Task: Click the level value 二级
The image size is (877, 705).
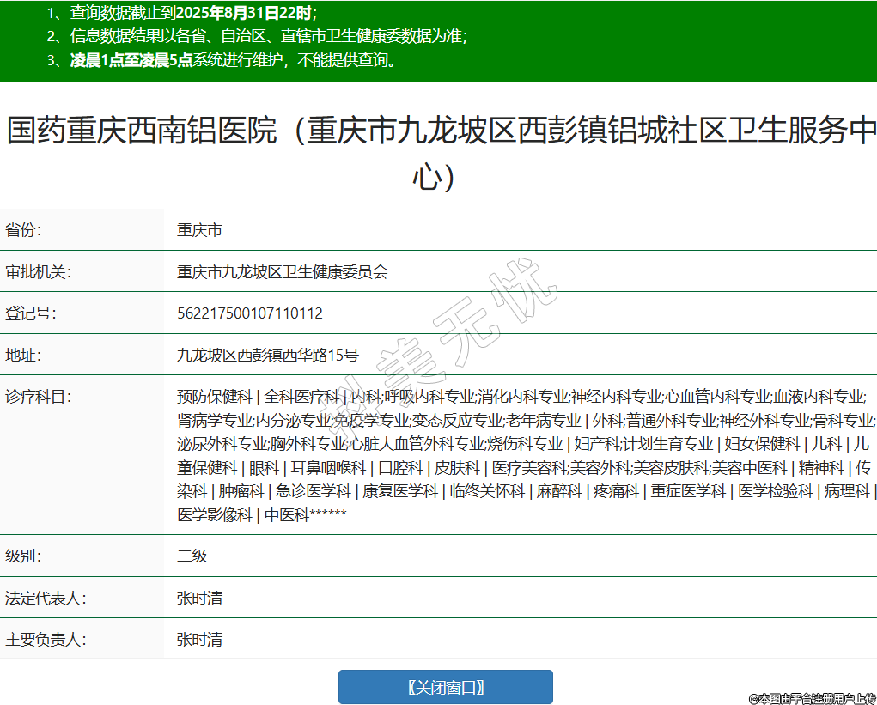Action: point(192,556)
